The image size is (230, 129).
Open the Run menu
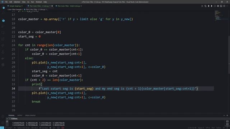pos(32,2)
